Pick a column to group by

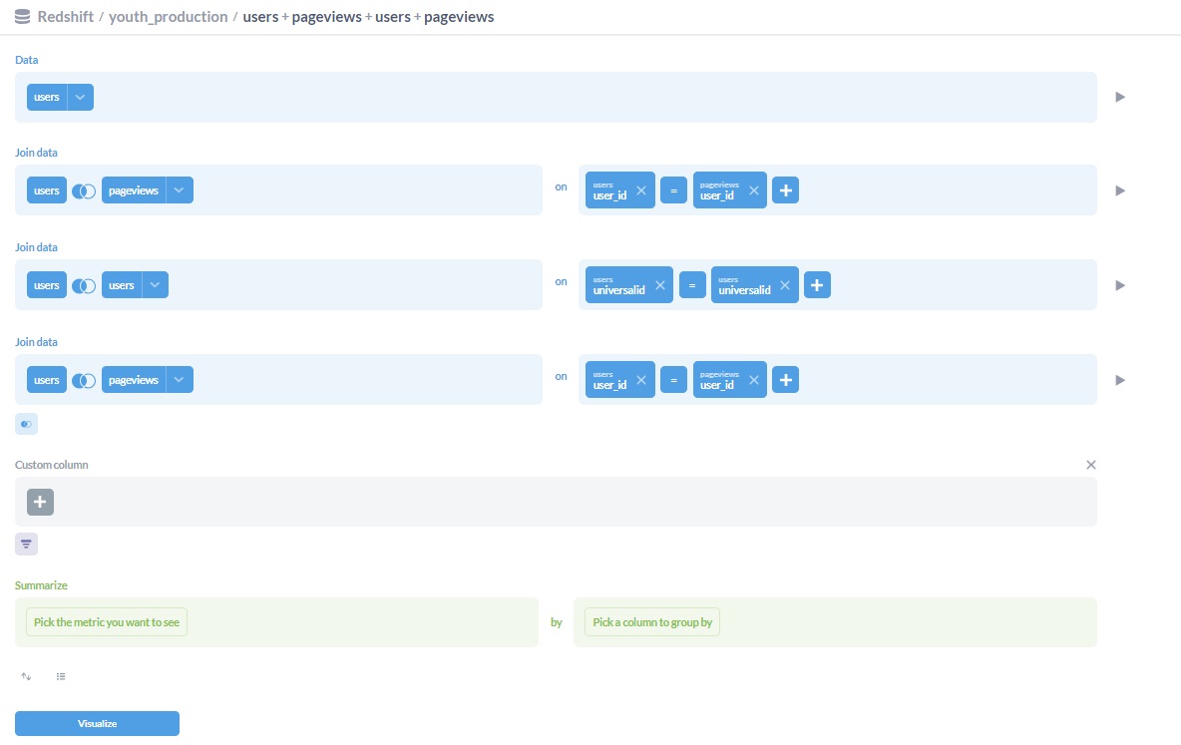tap(652, 622)
